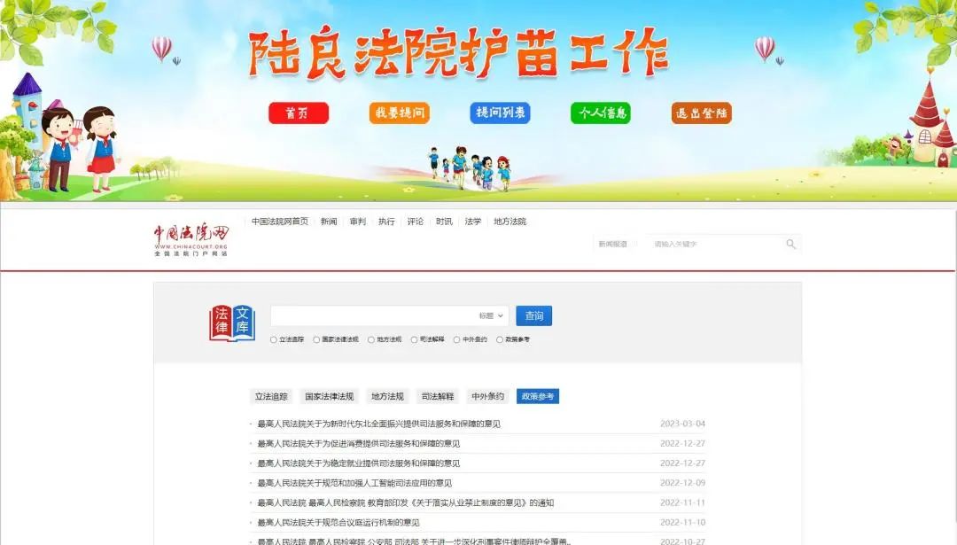Viewport: 957px width, 545px height.
Task: Open the 时讯 nav item
Action: pos(444,222)
